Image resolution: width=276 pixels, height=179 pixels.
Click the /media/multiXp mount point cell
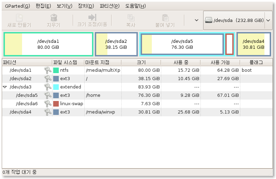coord(103,70)
